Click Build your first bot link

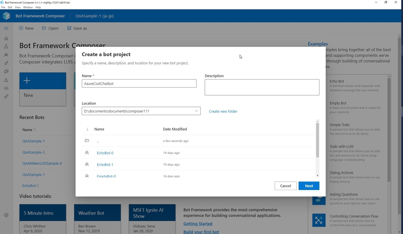[201, 232]
